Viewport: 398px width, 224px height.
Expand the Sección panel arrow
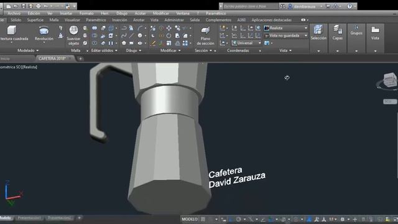[x=211, y=50]
